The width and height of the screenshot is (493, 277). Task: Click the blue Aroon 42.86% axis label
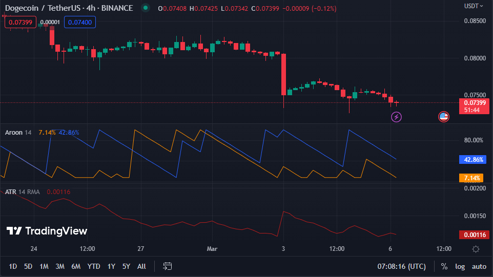click(x=473, y=160)
